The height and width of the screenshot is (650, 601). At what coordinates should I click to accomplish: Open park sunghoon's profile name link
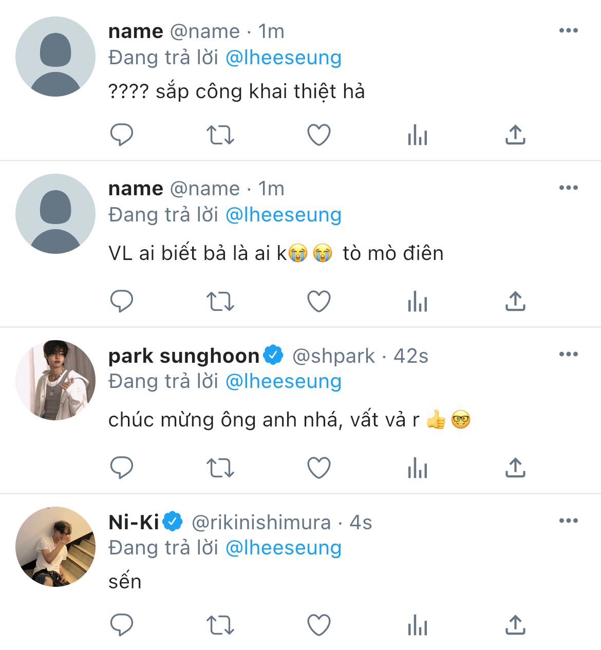pos(183,356)
